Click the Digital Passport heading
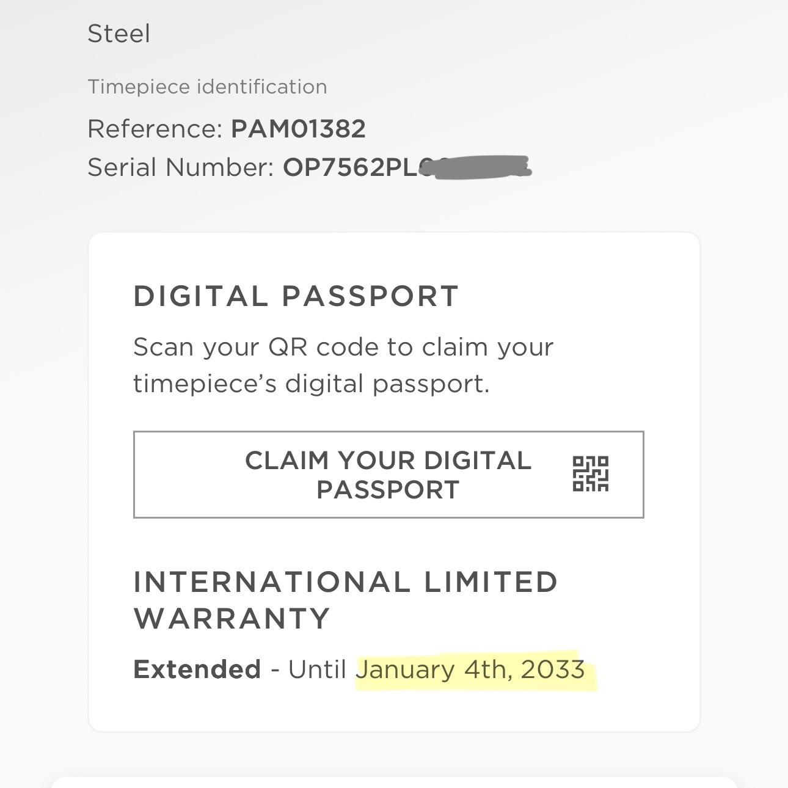Viewport: 788px width, 788px height. pos(296,296)
